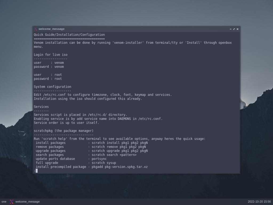Click the date and time clock
Viewport: 273px width, 205px height.
click(x=259, y=202)
